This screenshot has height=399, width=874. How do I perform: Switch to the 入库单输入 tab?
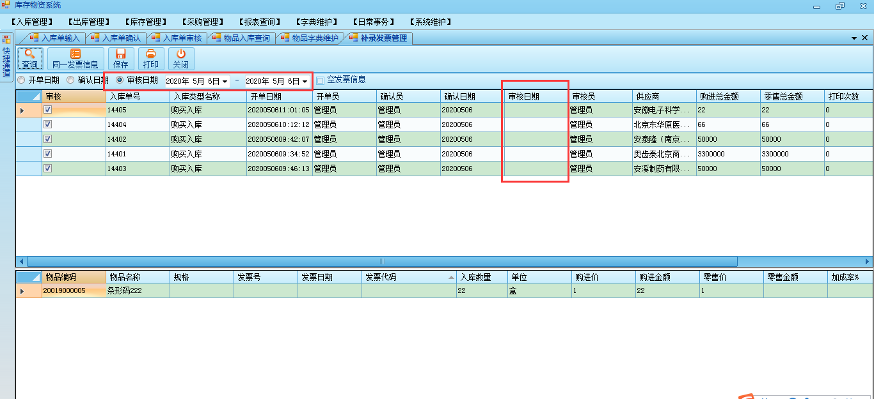coord(55,38)
